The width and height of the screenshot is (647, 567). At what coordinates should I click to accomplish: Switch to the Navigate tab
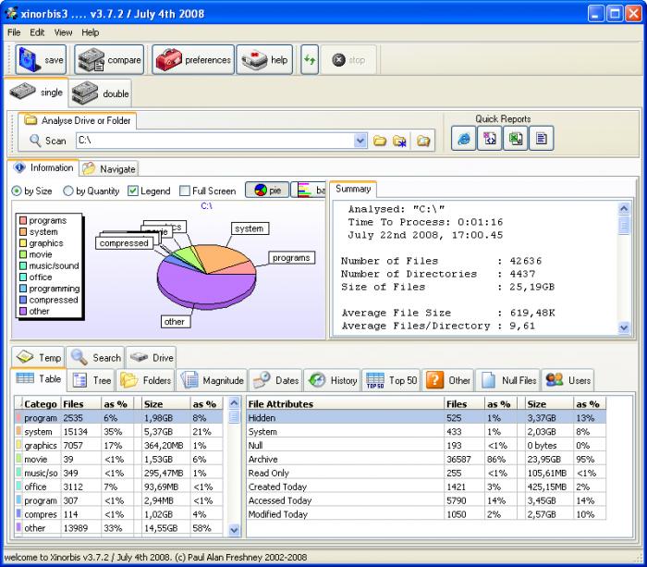109,168
